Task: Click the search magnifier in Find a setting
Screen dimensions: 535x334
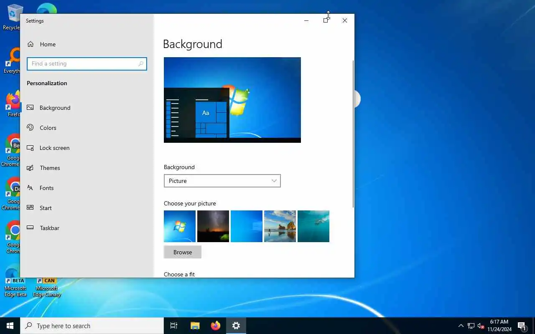Action: click(x=141, y=64)
